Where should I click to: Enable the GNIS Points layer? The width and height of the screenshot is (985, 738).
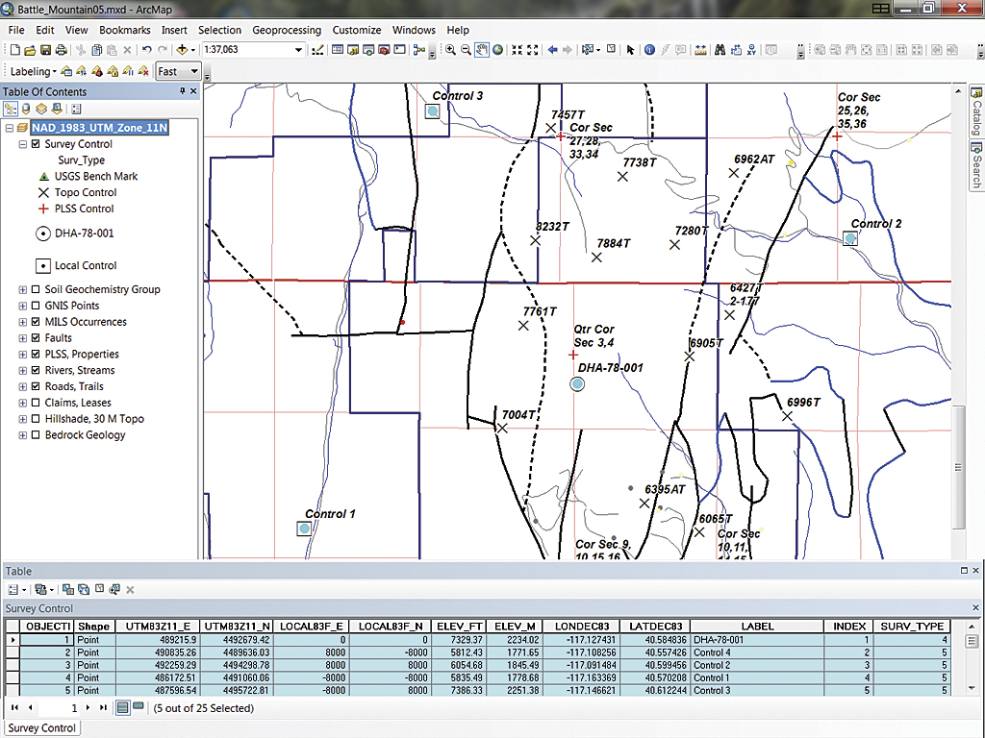(36, 306)
